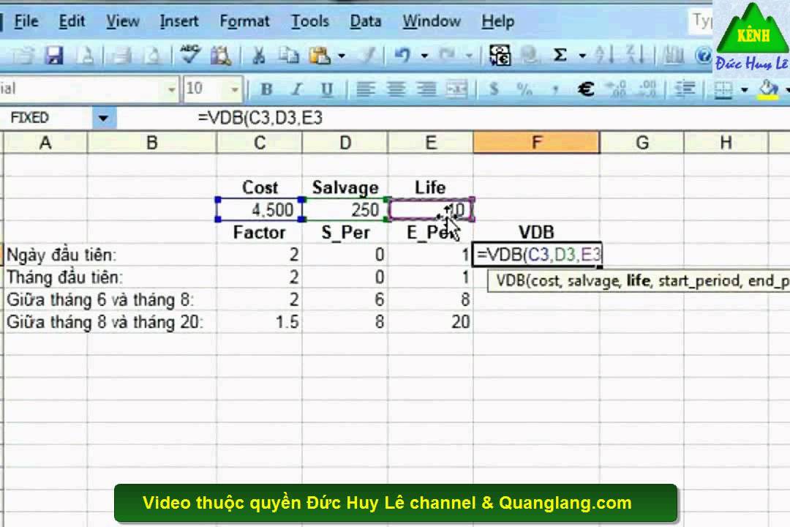The width and height of the screenshot is (790, 527).
Task: Open the Window menu
Action: coord(432,21)
